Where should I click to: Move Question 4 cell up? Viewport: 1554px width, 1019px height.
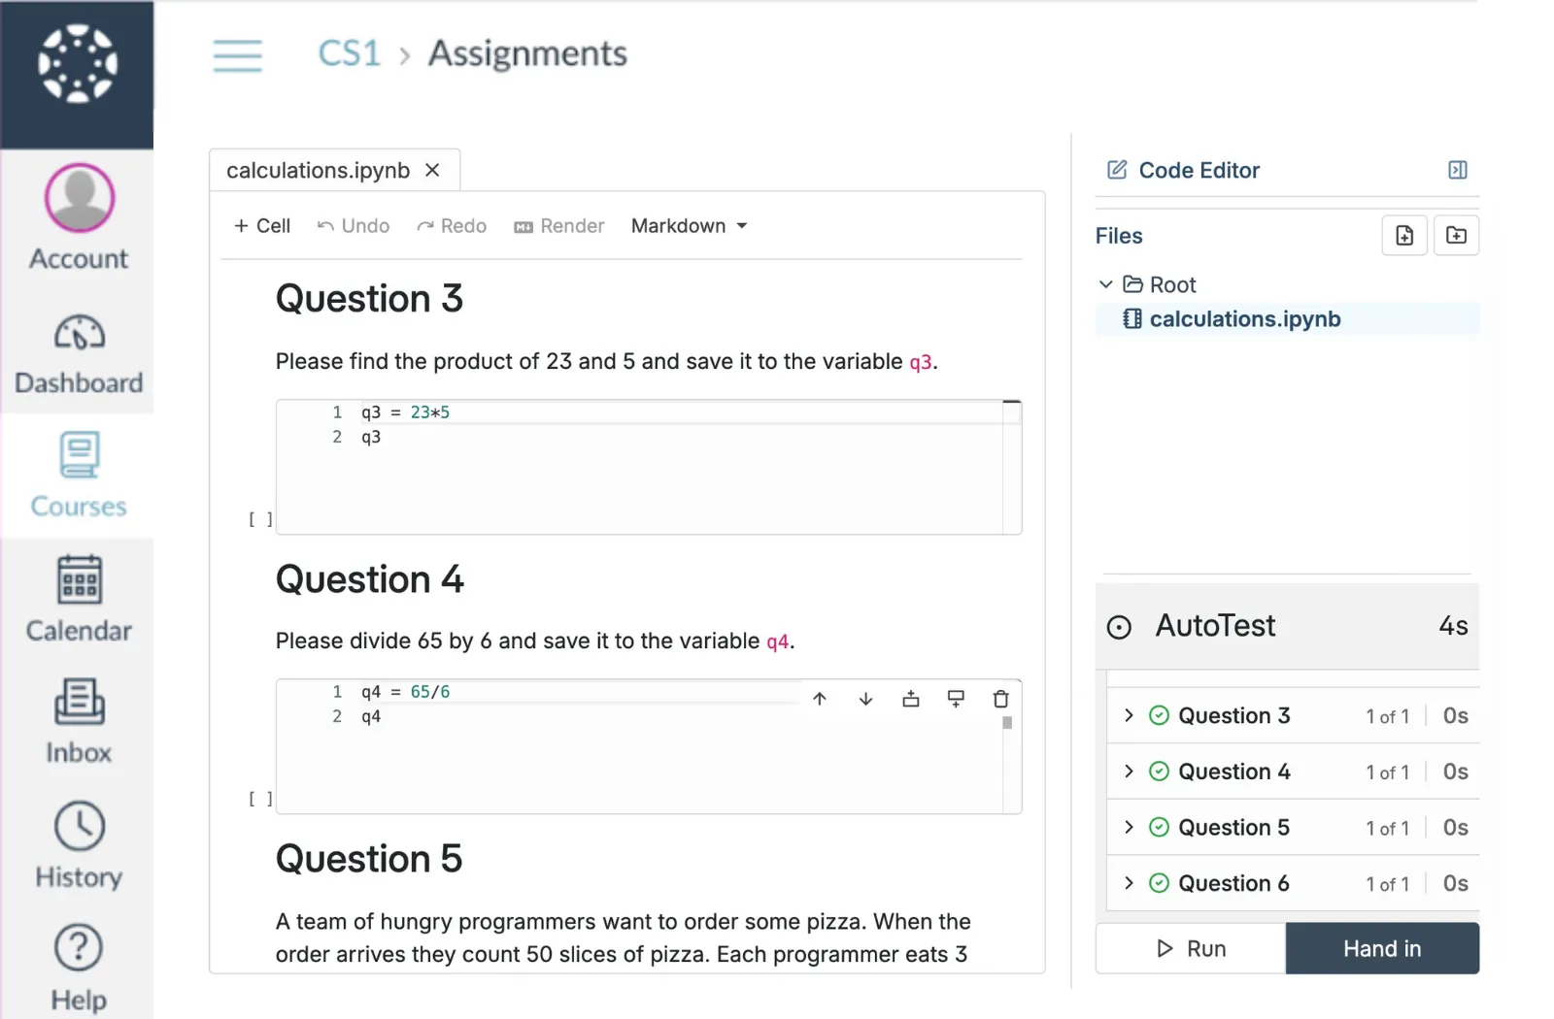click(820, 699)
